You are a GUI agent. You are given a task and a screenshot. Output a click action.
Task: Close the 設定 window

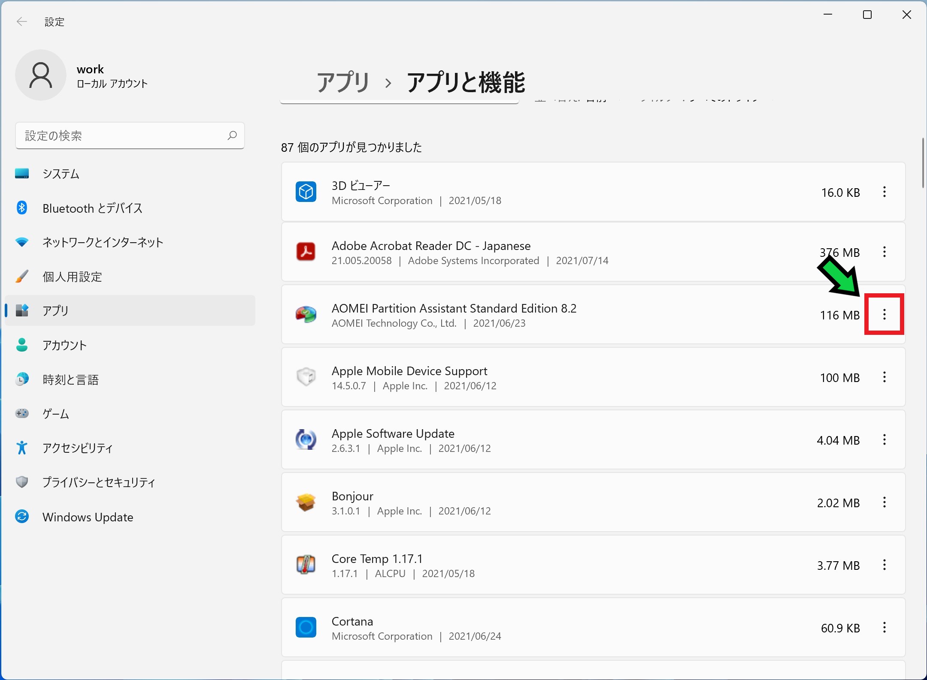click(x=907, y=15)
